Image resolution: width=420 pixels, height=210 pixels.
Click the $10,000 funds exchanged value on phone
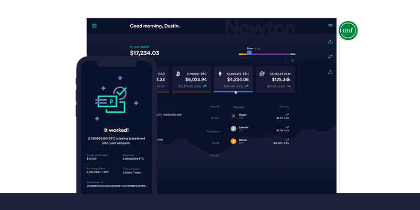[x=91, y=159]
